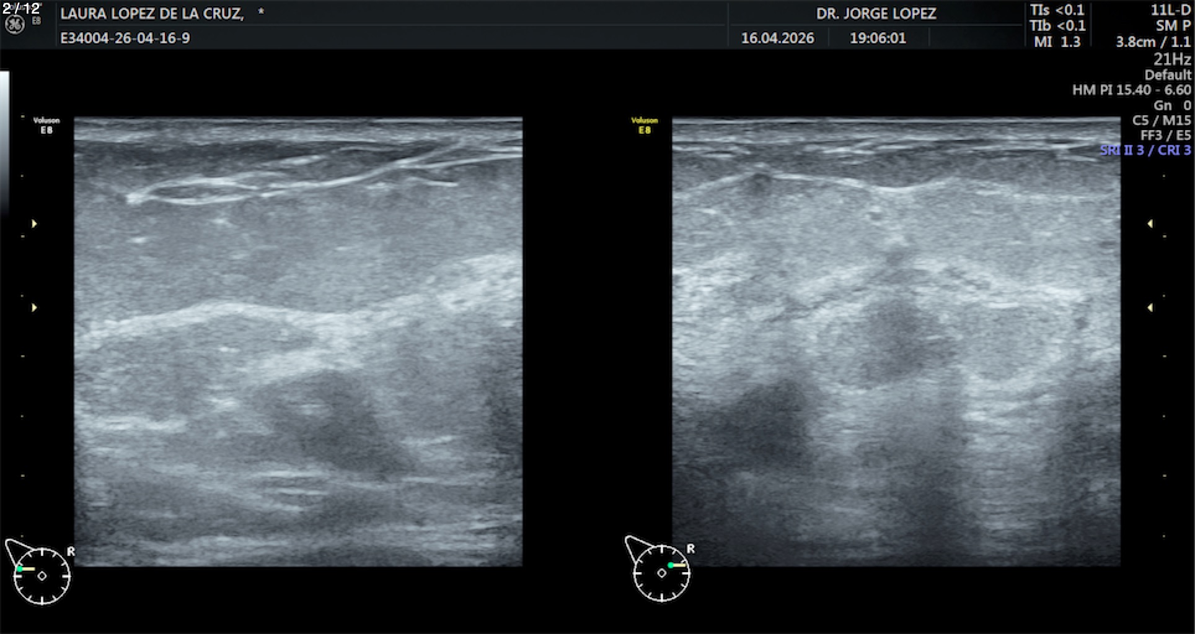Click the exam date 16.04.2026
1195x634 pixels.
(777, 38)
